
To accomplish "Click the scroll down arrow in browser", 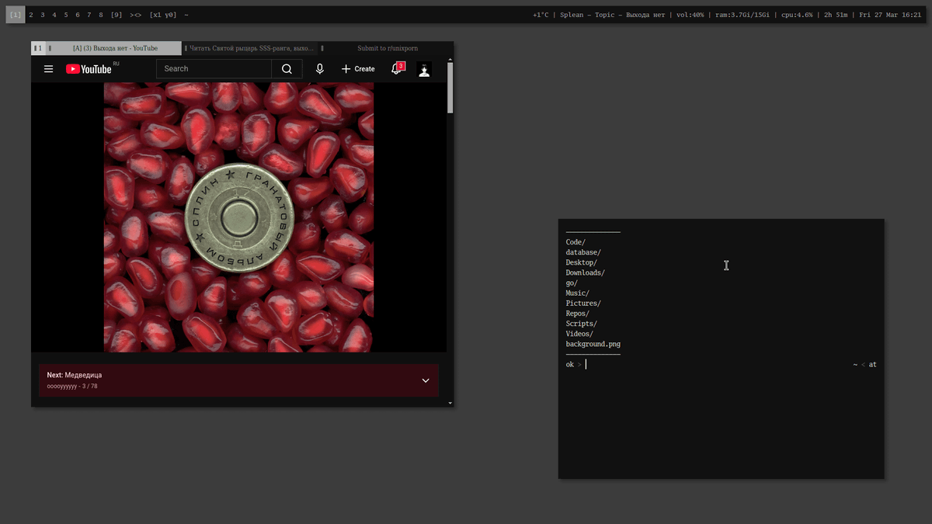I will click(x=450, y=404).
